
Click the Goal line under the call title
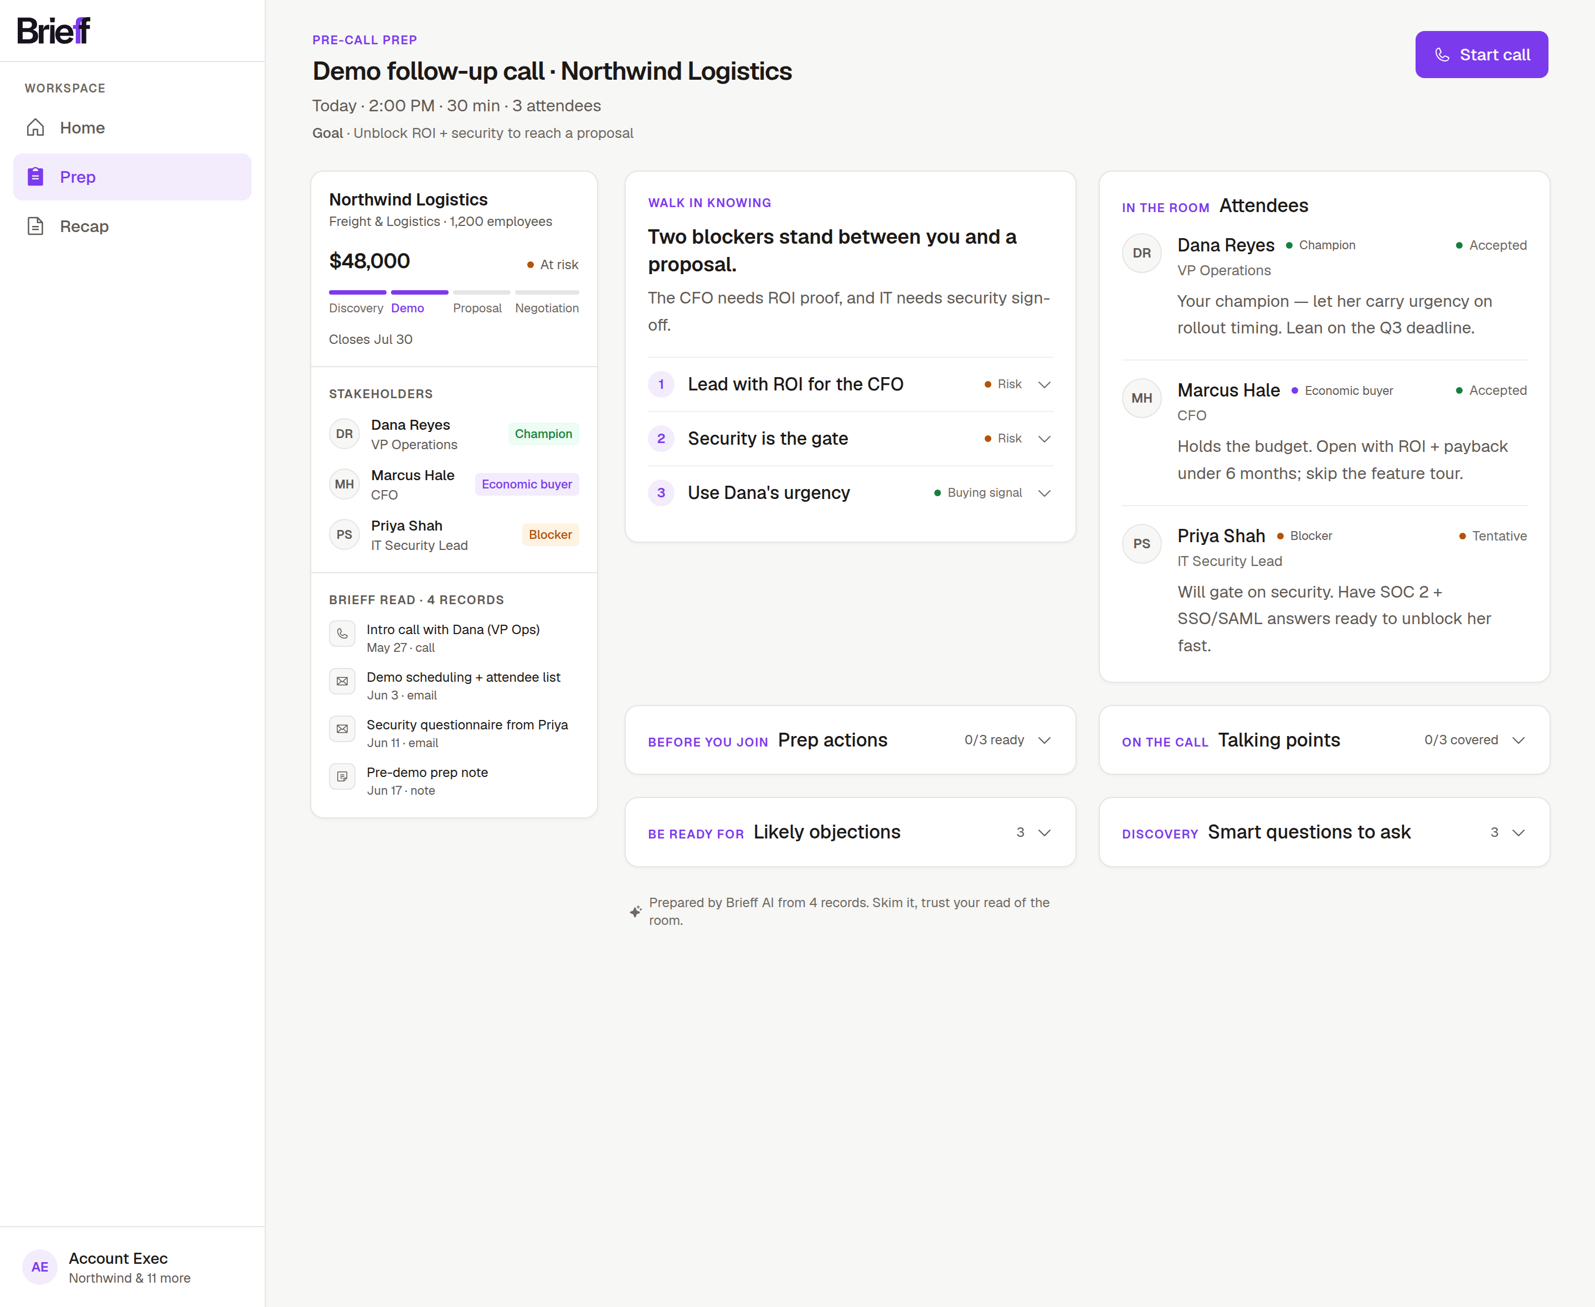[x=473, y=133]
